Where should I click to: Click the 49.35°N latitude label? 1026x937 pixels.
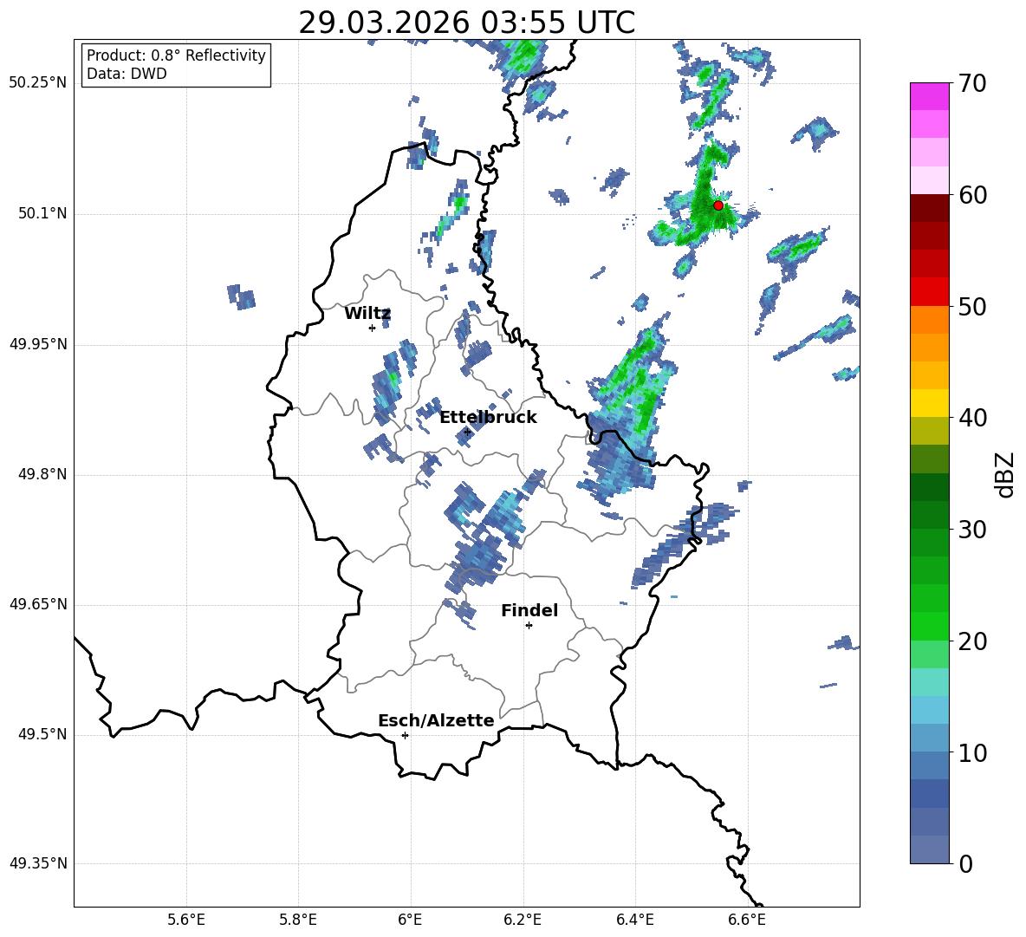[x=38, y=864]
